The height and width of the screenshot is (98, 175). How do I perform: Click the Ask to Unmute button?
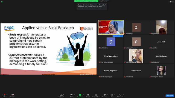click(116, 36)
